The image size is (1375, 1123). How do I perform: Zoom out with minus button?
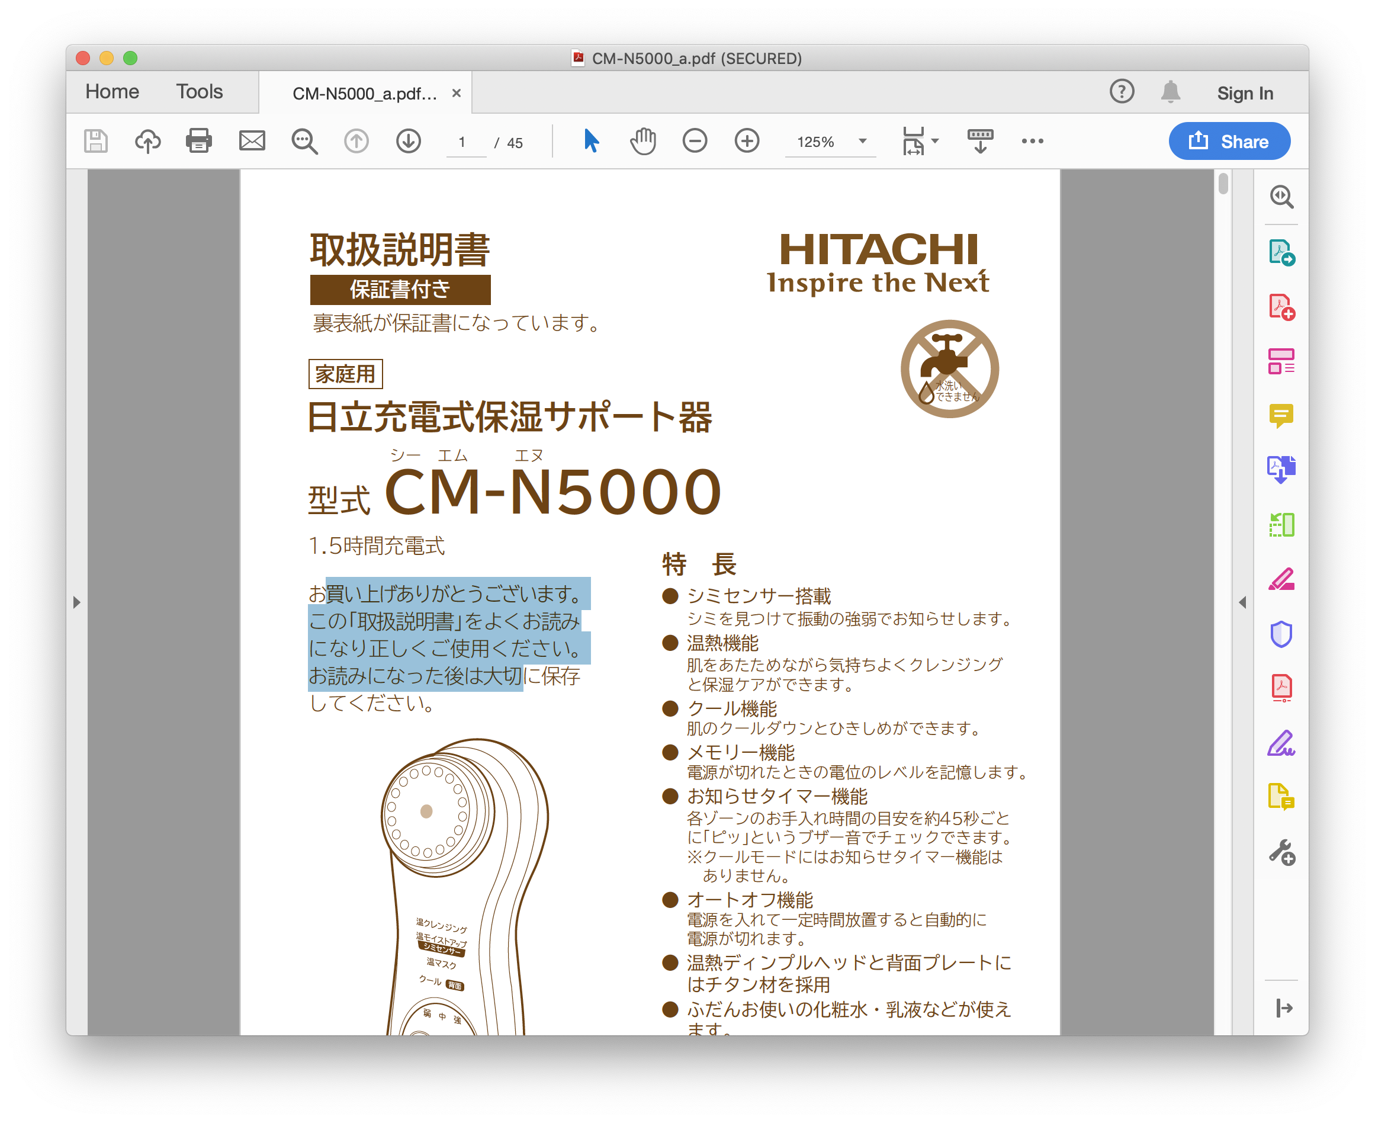(695, 141)
